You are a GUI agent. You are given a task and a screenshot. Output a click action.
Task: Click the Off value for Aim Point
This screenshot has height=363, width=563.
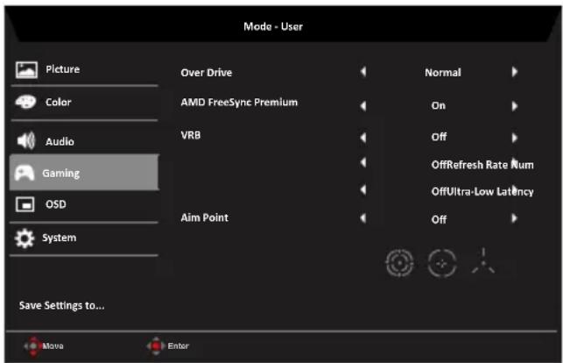tap(440, 219)
